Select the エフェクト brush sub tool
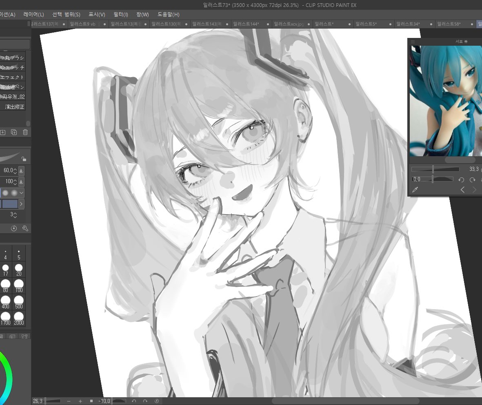The width and height of the screenshot is (482, 405). [x=12, y=77]
